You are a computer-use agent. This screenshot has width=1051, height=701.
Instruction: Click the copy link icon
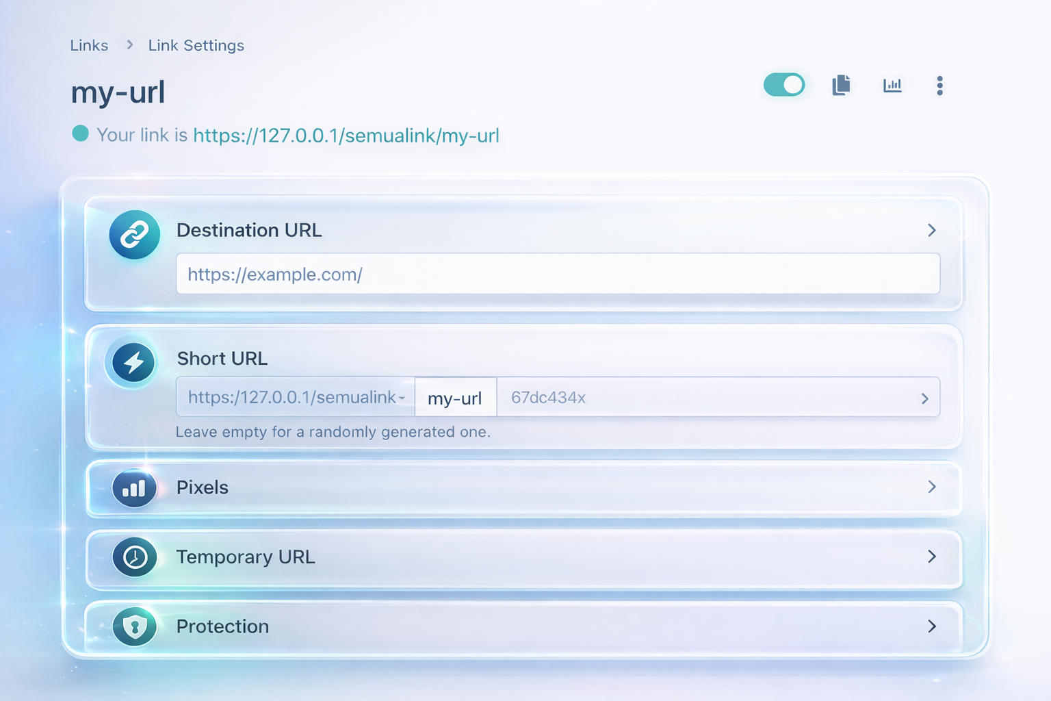pyautogui.click(x=841, y=86)
